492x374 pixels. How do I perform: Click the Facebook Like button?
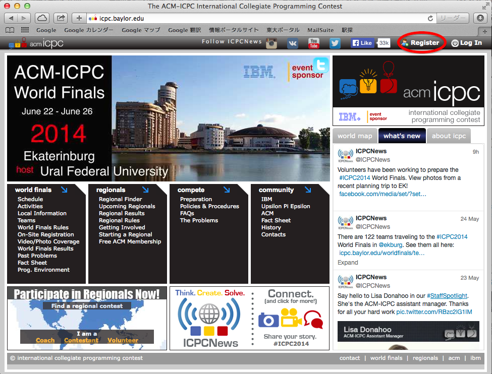click(x=362, y=43)
